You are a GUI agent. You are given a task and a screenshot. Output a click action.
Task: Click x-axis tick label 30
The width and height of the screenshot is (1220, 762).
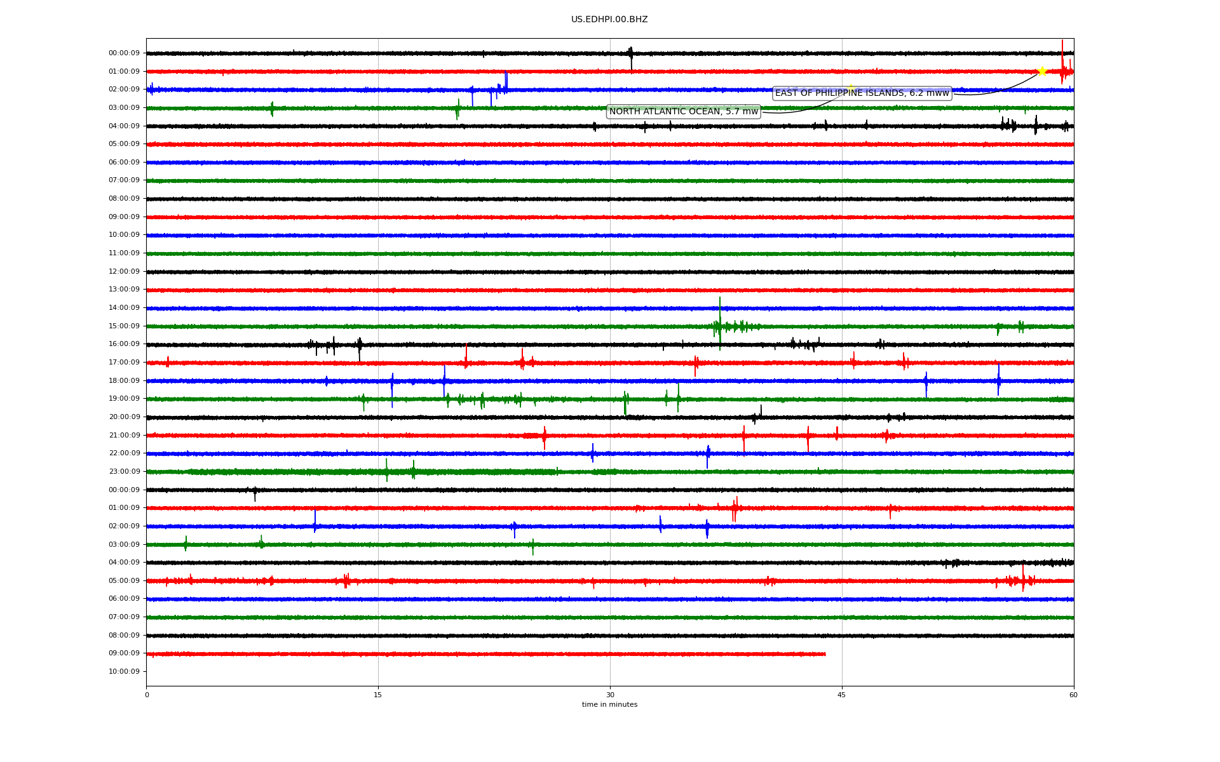(610, 695)
